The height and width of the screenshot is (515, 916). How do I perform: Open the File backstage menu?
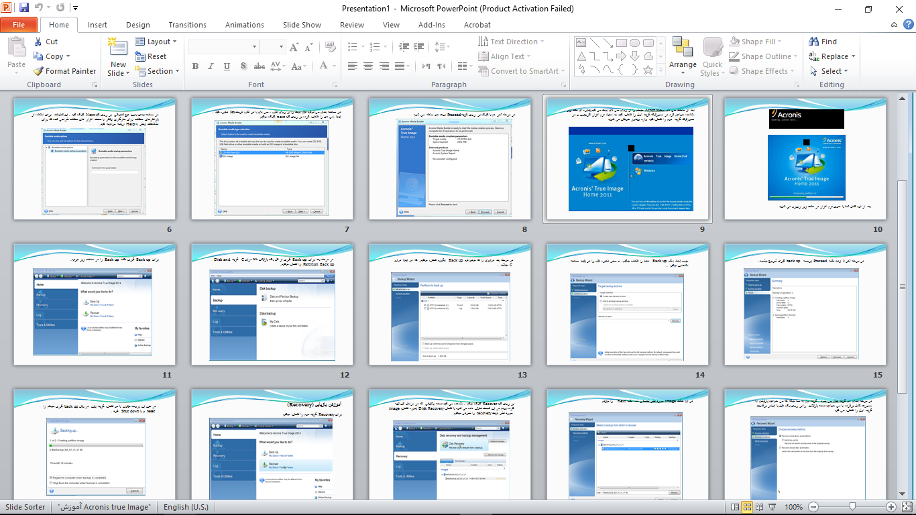coord(19,25)
